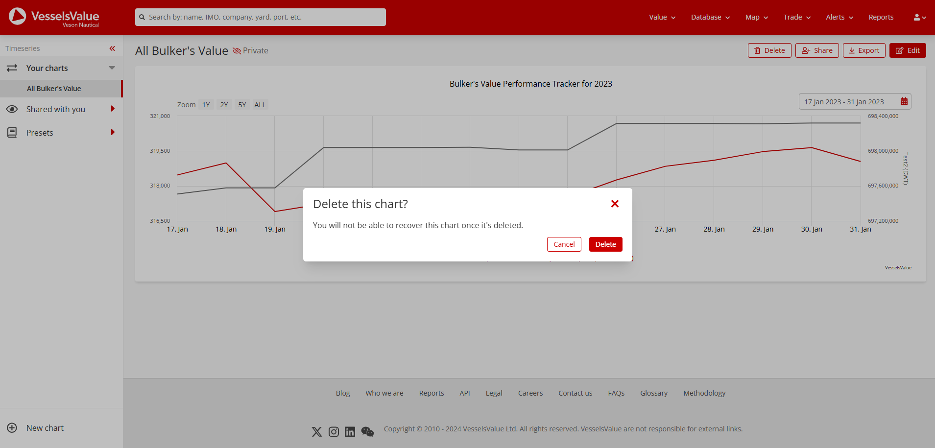
Task: Open the Database dropdown menu
Action: (x=709, y=17)
